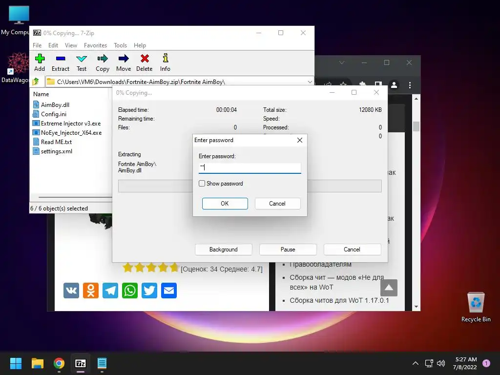The image size is (500, 375).
Task: Click the Info toolbar icon
Action: (x=165, y=62)
